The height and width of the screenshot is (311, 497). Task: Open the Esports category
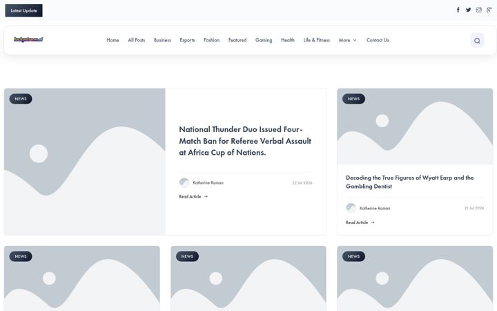click(187, 40)
